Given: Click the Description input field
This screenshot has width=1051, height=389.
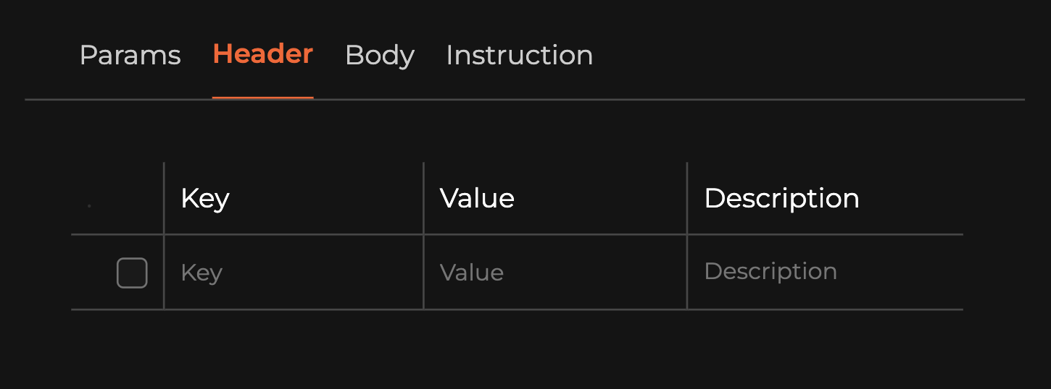Looking at the screenshot, I should point(824,272).
